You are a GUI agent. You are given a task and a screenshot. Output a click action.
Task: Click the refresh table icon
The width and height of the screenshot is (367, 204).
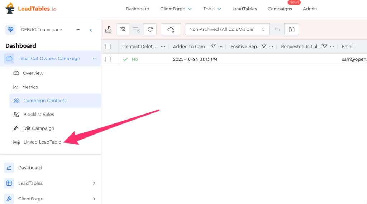[x=150, y=29]
